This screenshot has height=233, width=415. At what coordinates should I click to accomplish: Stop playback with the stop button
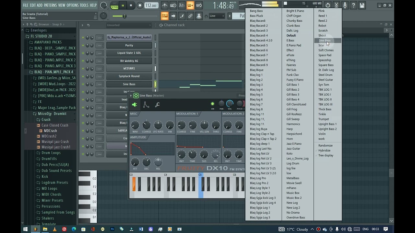point(131,6)
